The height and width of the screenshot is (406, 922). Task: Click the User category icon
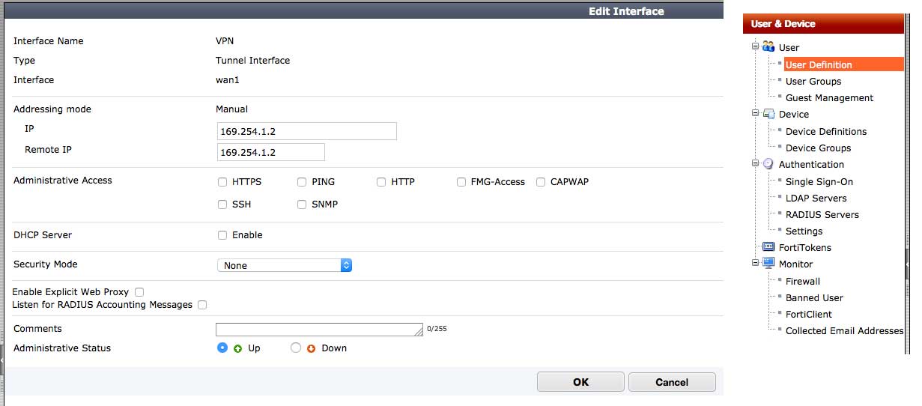coord(768,47)
